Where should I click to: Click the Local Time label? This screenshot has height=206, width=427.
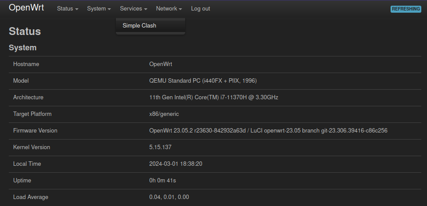pyautogui.click(x=27, y=164)
